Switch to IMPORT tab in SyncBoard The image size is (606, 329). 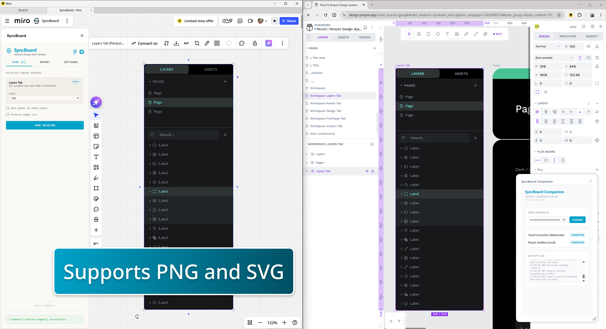click(45, 62)
